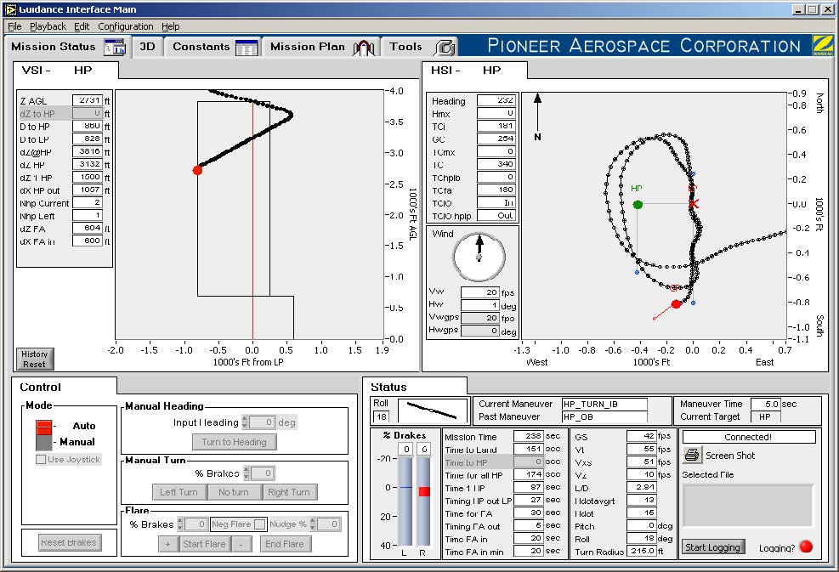Viewport: 839px width, 572px height.
Task: Switch to the 3D tab
Action: coord(147,47)
